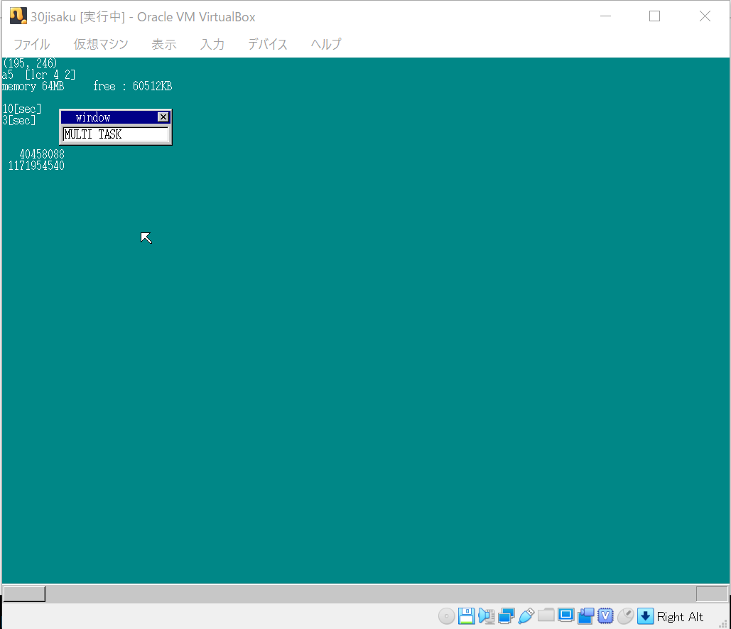
Task: Click the '10[sec]' timer text
Action: coord(22,109)
